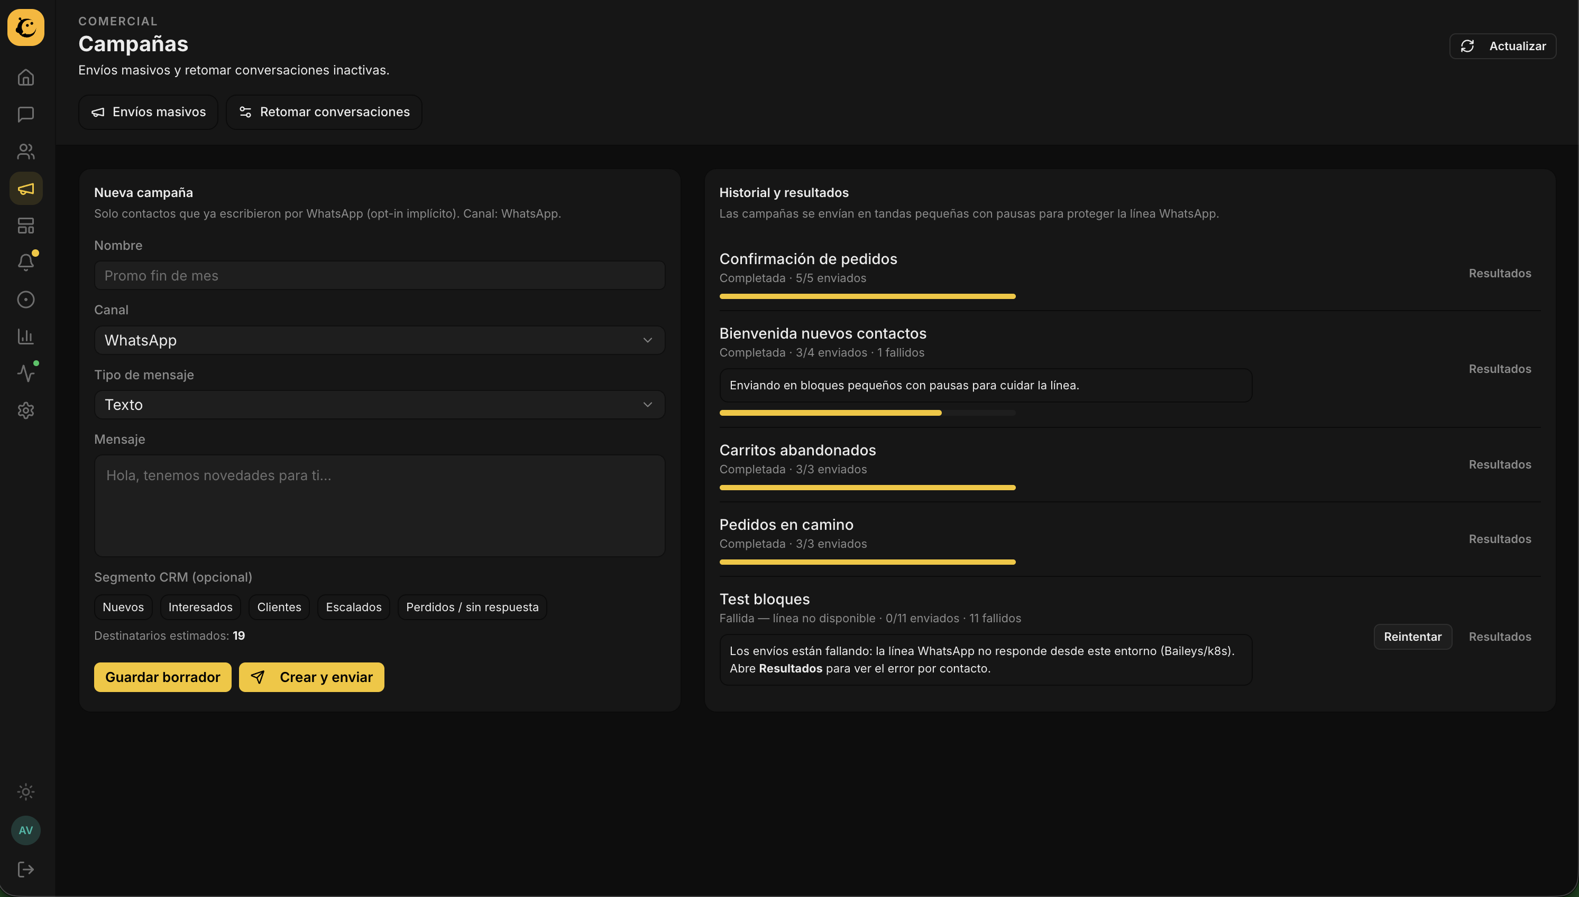Image resolution: width=1579 pixels, height=897 pixels.
Task: Open the Canal WhatsApp dropdown
Action: 380,340
